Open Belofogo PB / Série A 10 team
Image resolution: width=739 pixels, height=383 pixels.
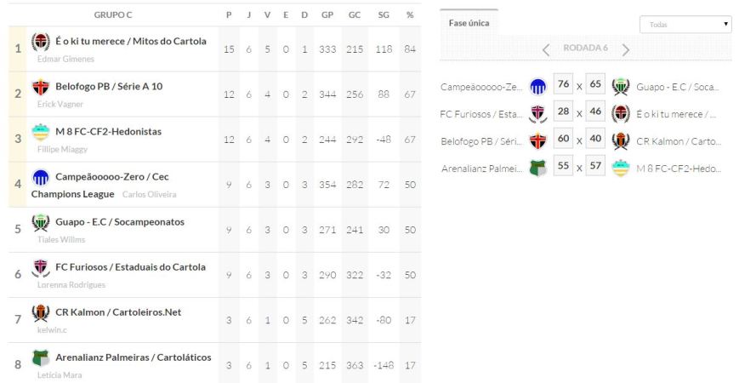tap(108, 87)
